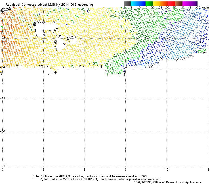Choose the magenta 40-45 knots color swatch
Viewport: 210px width, 184px height.
(x=186, y=3)
